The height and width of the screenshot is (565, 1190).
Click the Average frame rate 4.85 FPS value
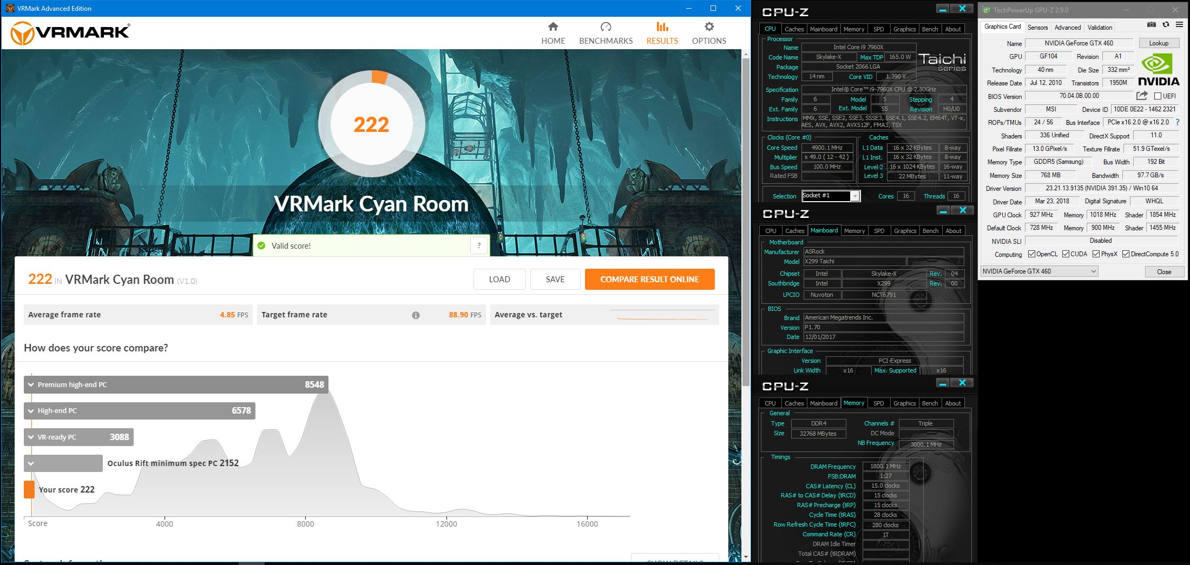tap(234, 315)
